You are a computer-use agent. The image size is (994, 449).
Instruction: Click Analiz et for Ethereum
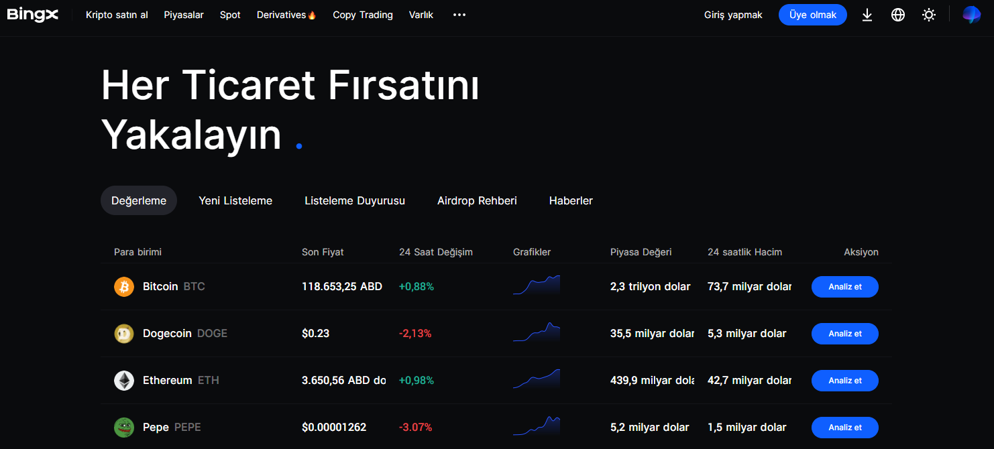pyautogui.click(x=845, y=381)
